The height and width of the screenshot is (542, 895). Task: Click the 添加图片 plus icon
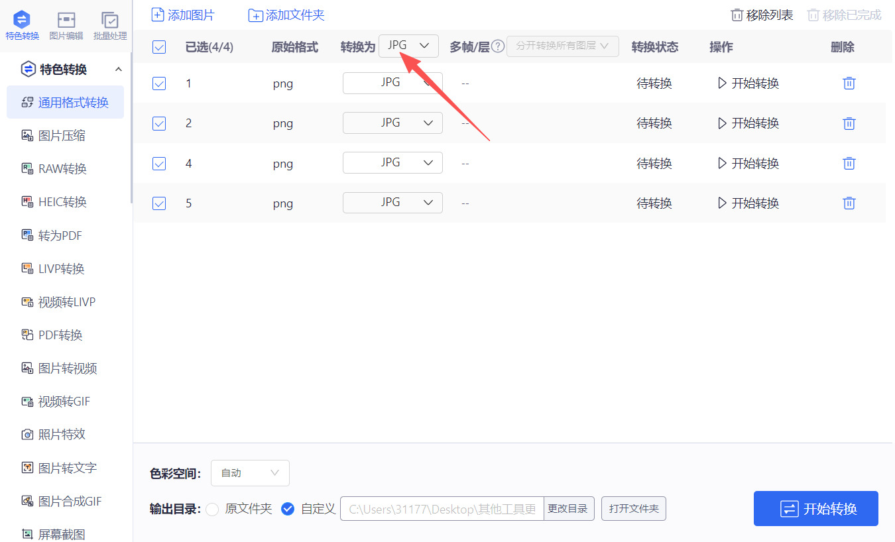tap(158, 15)
